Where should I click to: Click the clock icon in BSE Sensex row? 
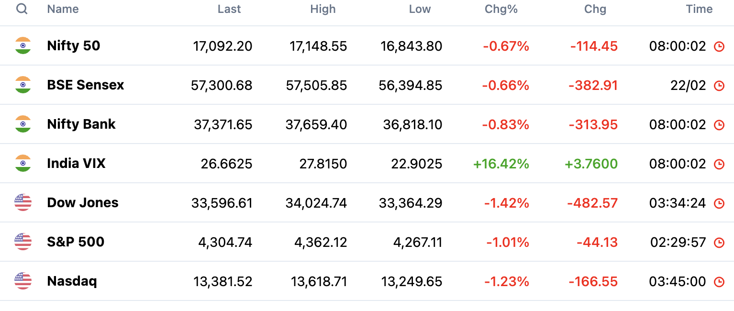point(719,86)
